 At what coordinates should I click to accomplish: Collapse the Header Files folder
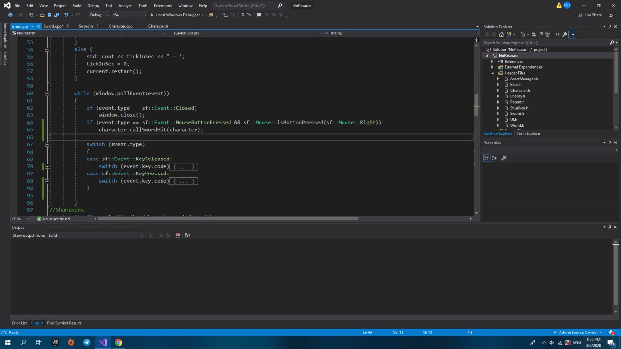492,73
